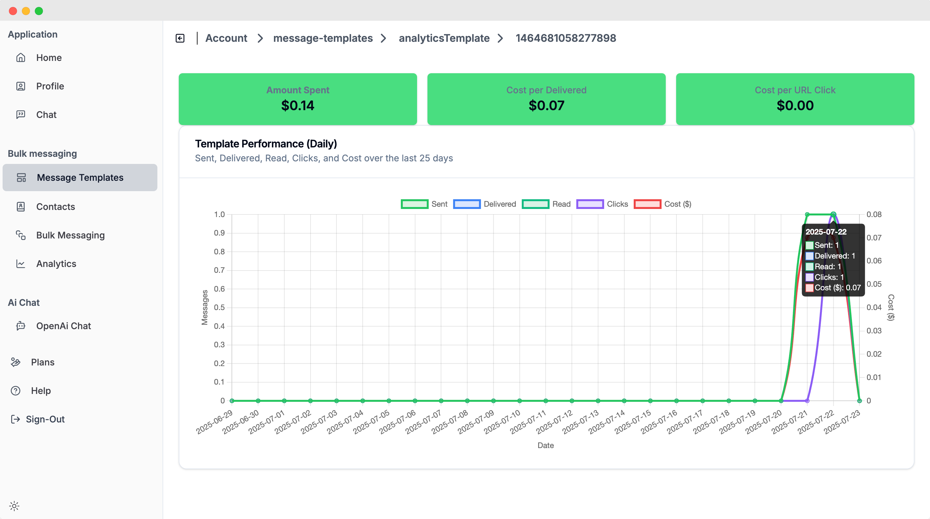Click the Cost per URL Click card

tap(795, 99)
